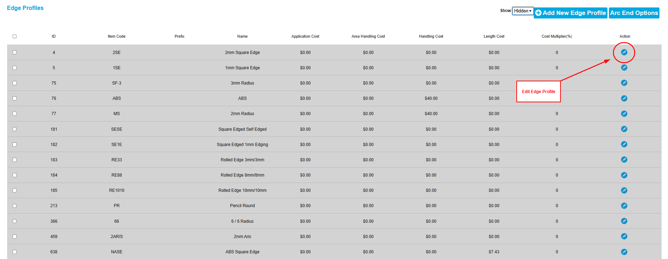Check the box for 2SE row
668x259 pixels.
tap(15, 52)
